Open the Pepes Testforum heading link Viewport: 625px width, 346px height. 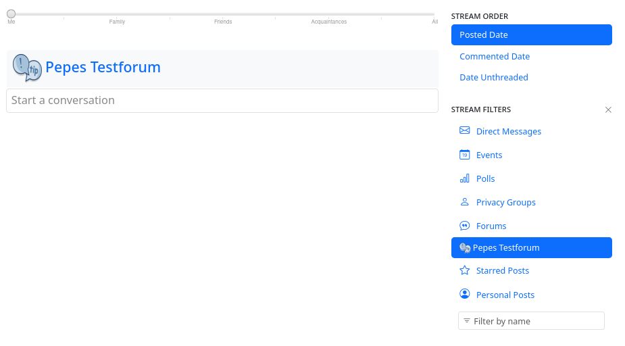coord(103,68)
